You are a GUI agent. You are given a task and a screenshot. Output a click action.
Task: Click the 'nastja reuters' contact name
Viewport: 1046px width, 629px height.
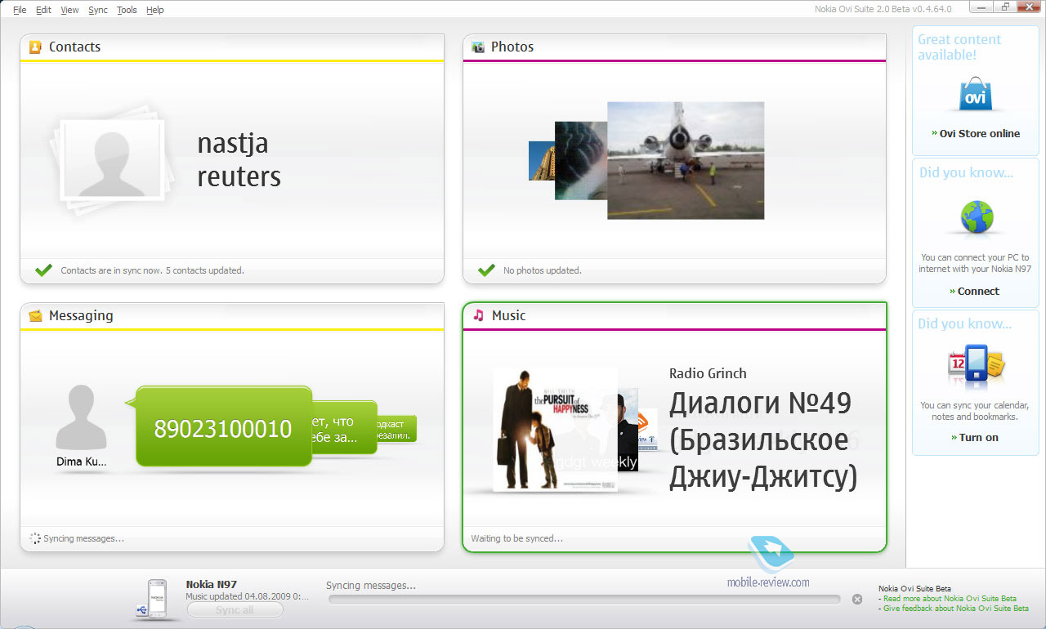click(239, 160)
